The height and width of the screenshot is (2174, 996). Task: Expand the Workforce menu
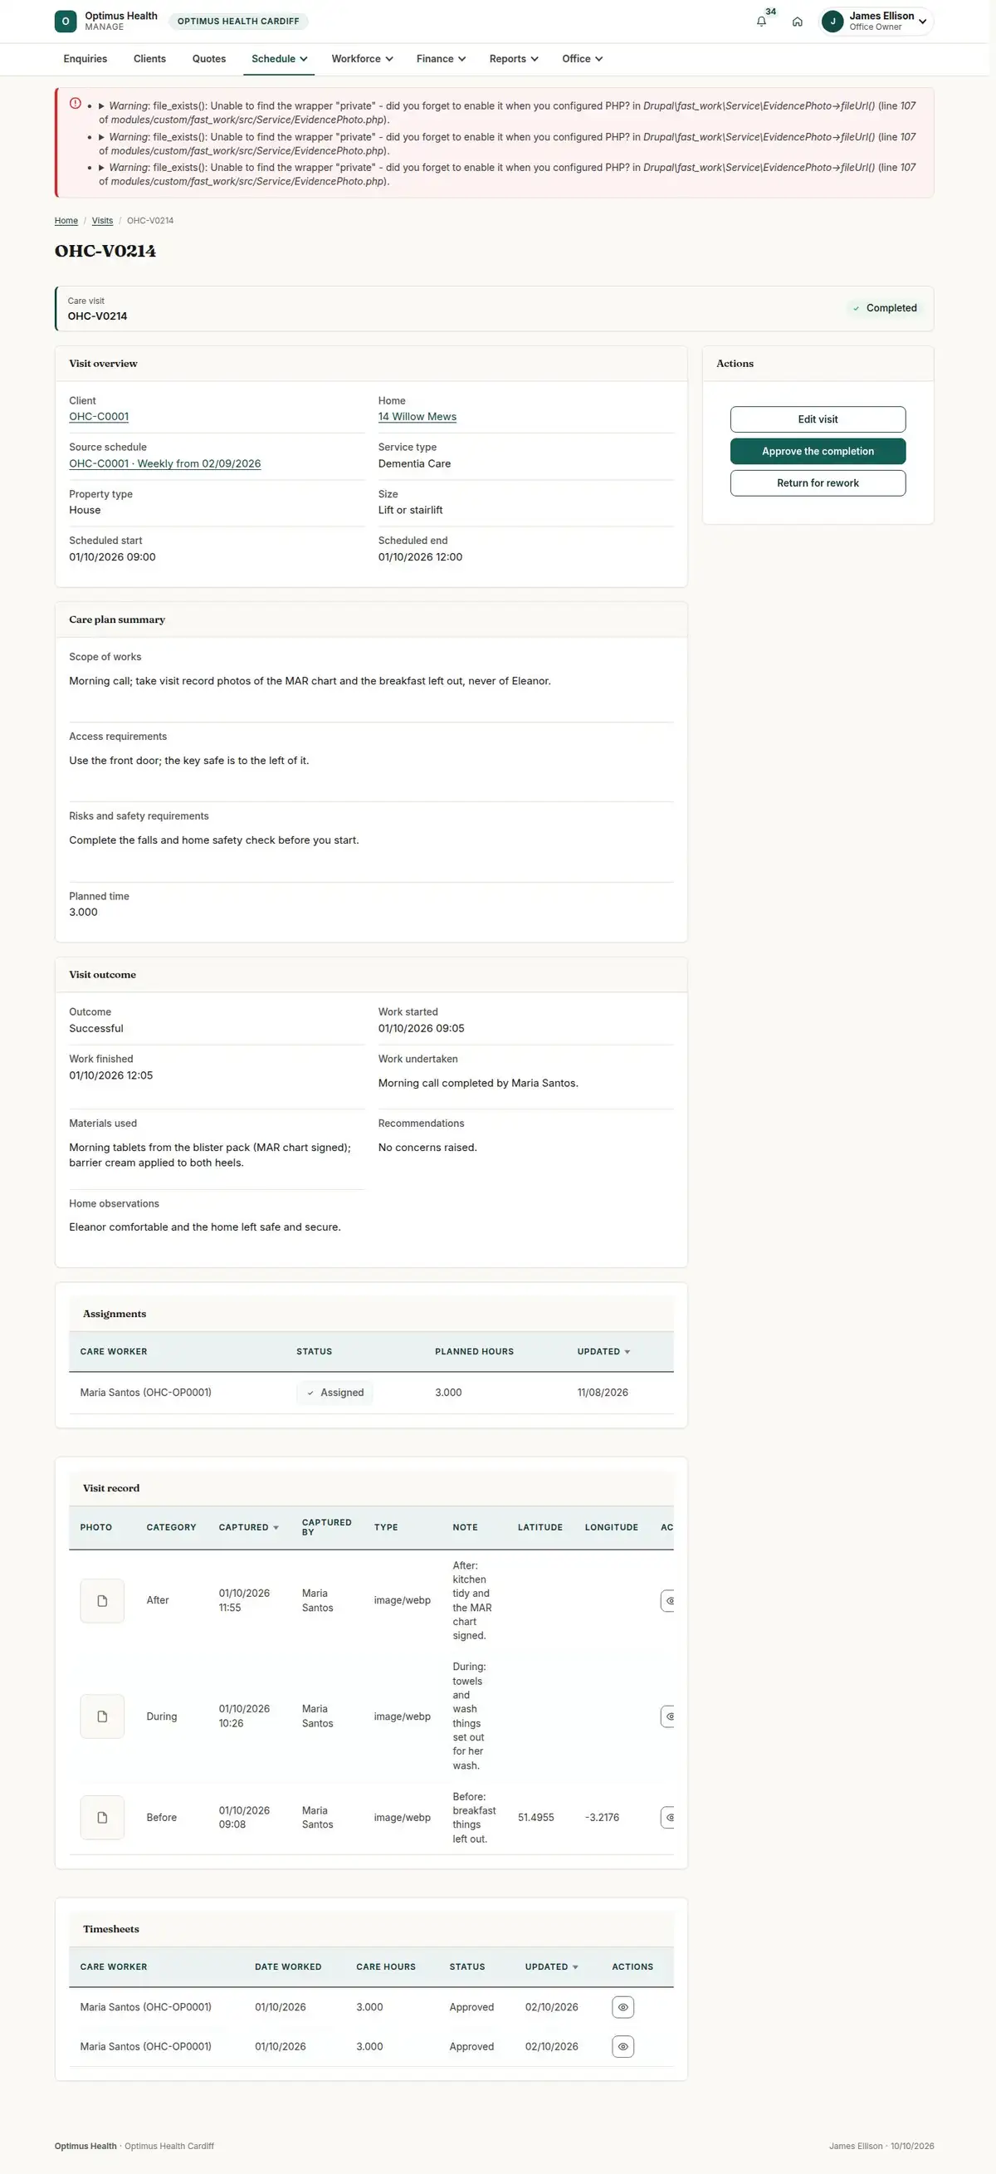point(362,59)
